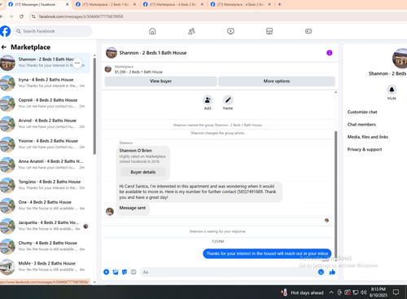Expand Chat members section

click(361, 125)
